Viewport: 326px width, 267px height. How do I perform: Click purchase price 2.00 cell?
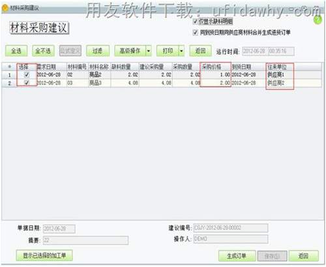pyautogui.click(x=215, y=83)
